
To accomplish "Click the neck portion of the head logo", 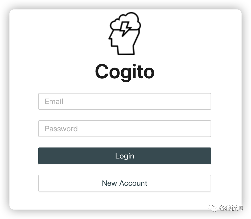I will coord(126,50).
